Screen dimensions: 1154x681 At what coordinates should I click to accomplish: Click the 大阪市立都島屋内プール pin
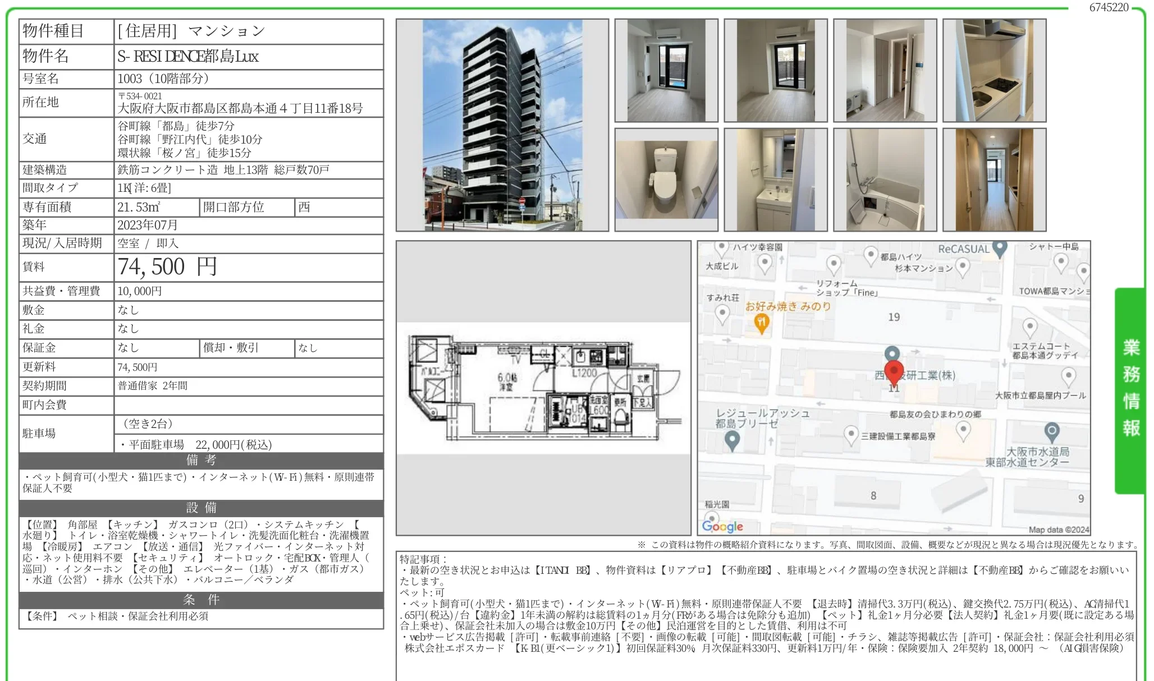tap(1069, 377)
